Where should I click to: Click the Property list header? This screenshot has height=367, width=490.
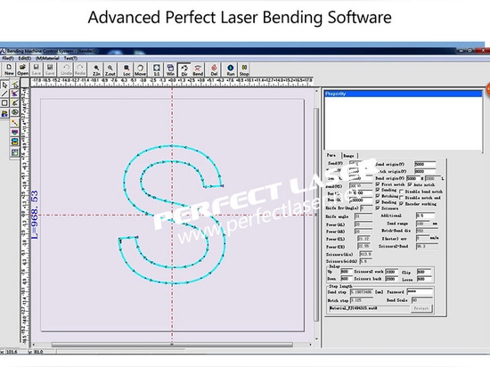pos(403,94)
